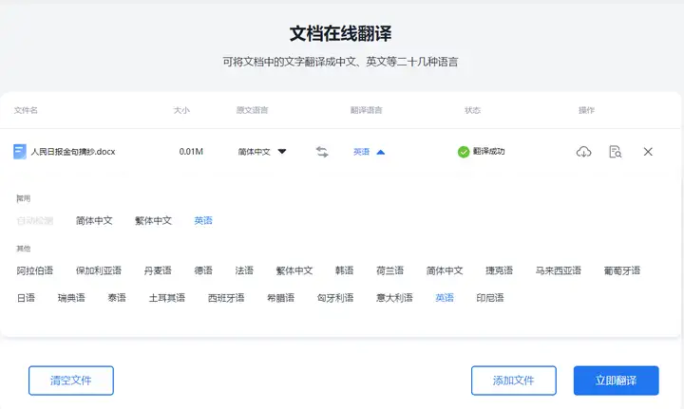684x409 pixels.
Task: Open the 简体中文 source language dropdown
Action: pos(262,152)
